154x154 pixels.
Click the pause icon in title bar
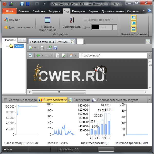(28, 4)
